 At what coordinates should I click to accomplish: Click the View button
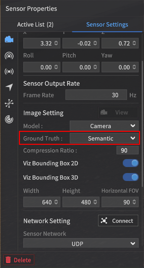point(118,112)
